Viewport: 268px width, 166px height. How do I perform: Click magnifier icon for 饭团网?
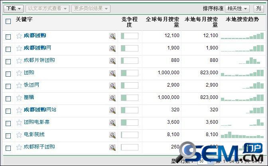pyautogui.click(x=112, y=86)
